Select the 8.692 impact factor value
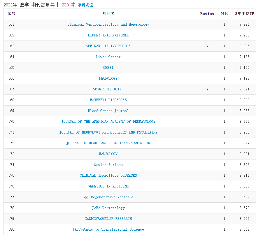The width and height of the screenshot is (256, 235). coord(244,197)
